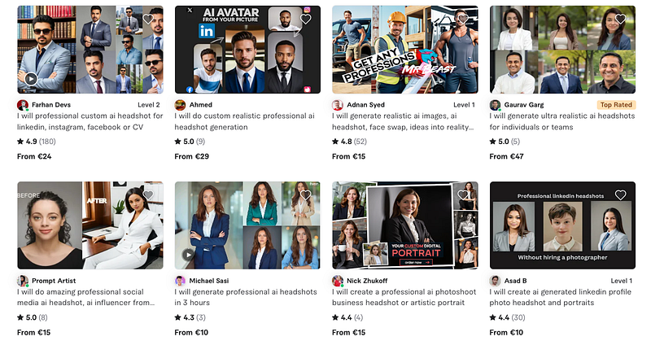The height and width of the screenshot is (354, 651).
Task: Open Gaurav Garg's ultra realistic headshots title
Action: click(562, 121)
